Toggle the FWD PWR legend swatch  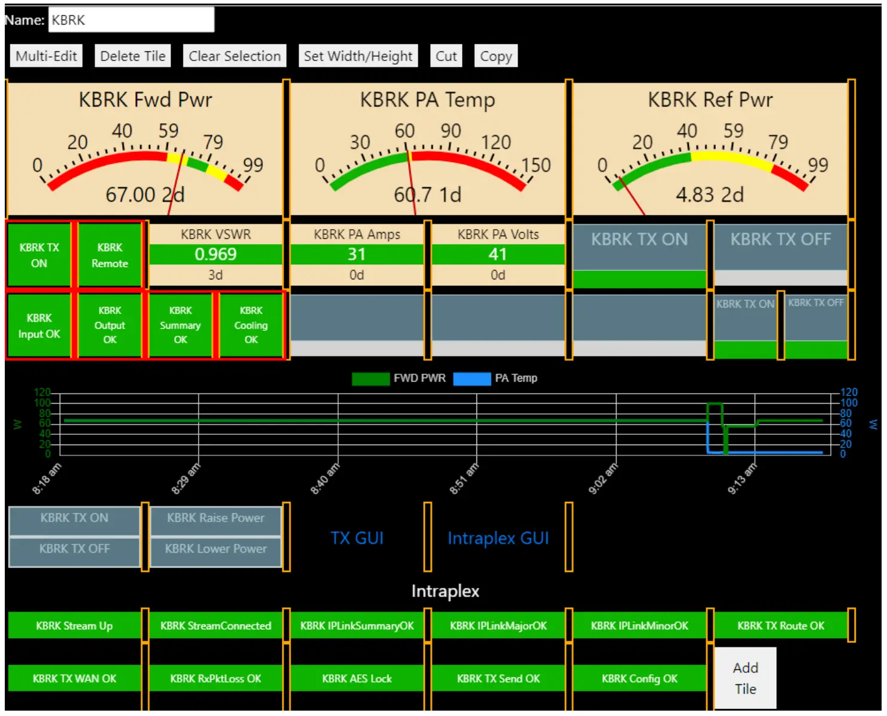[370, 379]
